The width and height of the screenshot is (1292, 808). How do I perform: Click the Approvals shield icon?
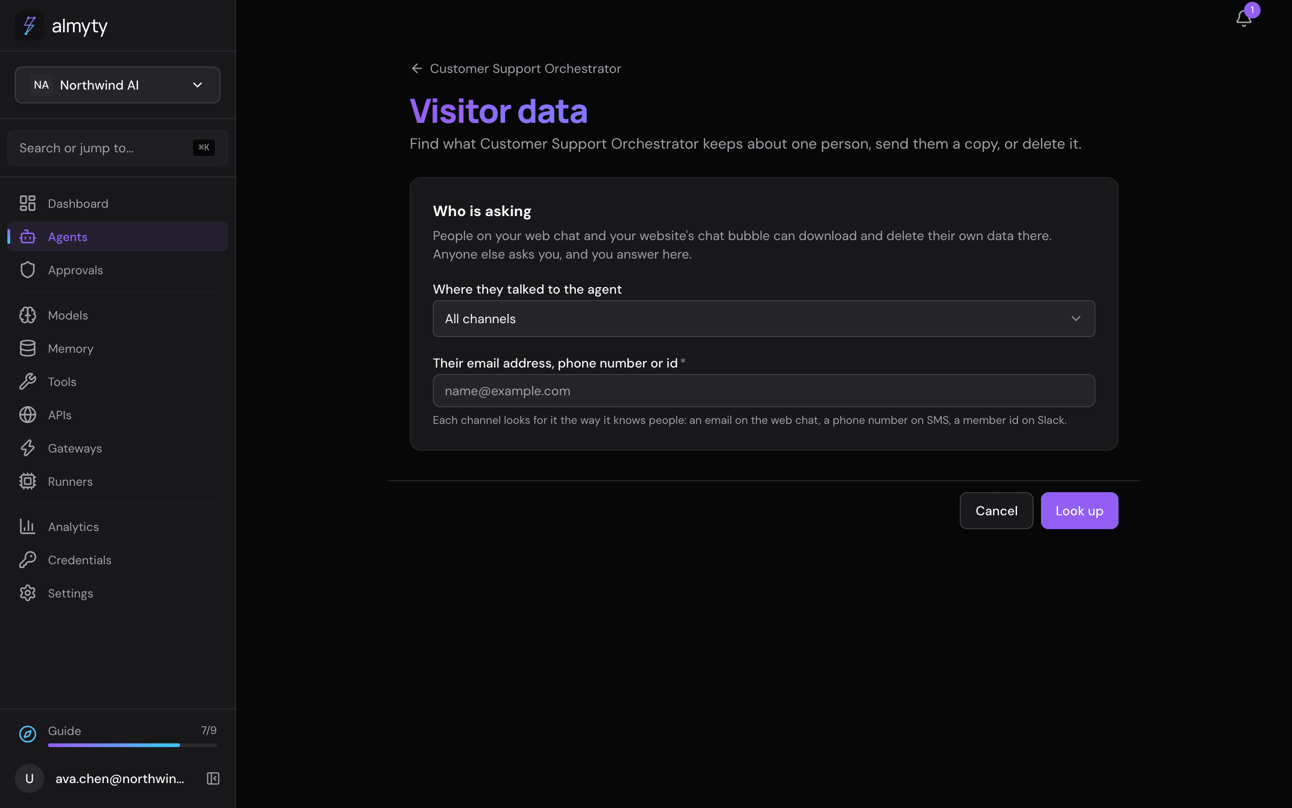tap(28, 270)
